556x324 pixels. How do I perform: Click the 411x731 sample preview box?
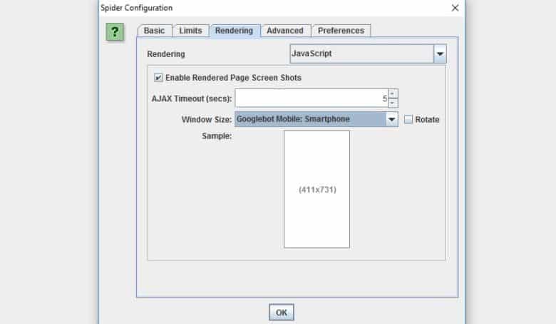316,189
